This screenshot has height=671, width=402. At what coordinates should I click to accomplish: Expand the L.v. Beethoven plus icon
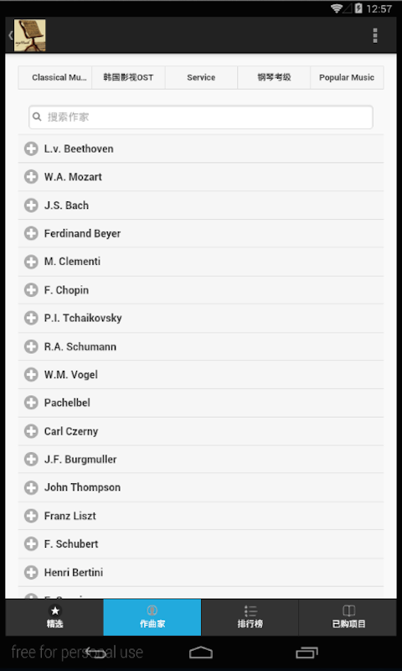coord(31,149)
